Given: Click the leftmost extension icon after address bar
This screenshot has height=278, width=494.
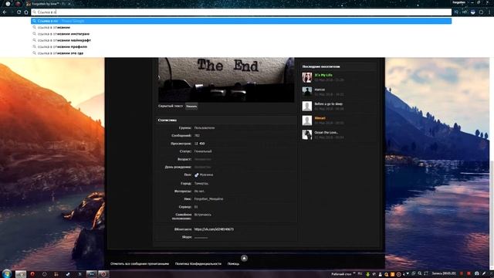Looking at the screenshot, I should click(456, 12).
